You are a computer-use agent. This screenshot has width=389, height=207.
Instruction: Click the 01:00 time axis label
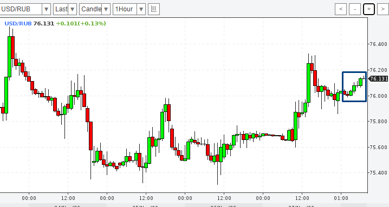tap(341, 198)
